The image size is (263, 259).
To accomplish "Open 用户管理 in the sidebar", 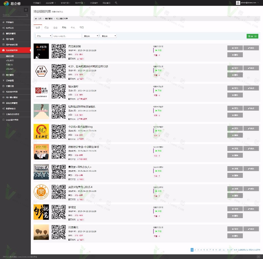I will (x=15, y=39).
